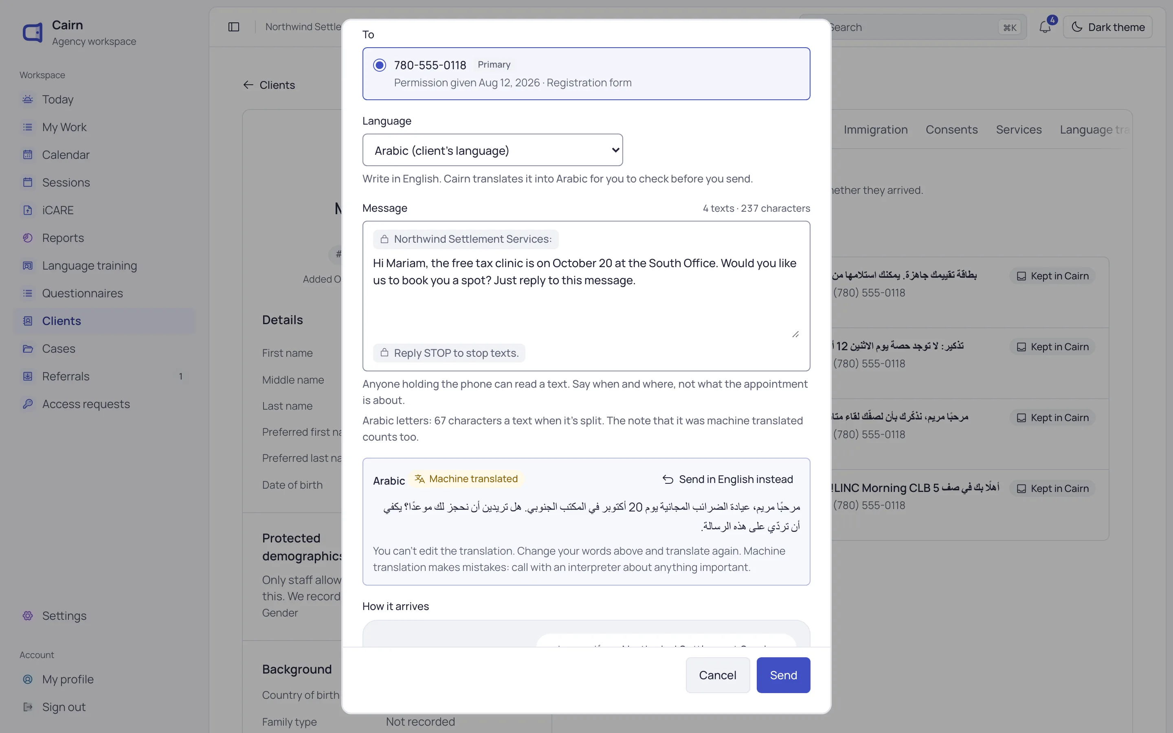Open My Work in the sidebar
This screenshot has height=733, width=1173.
[104, 127]
